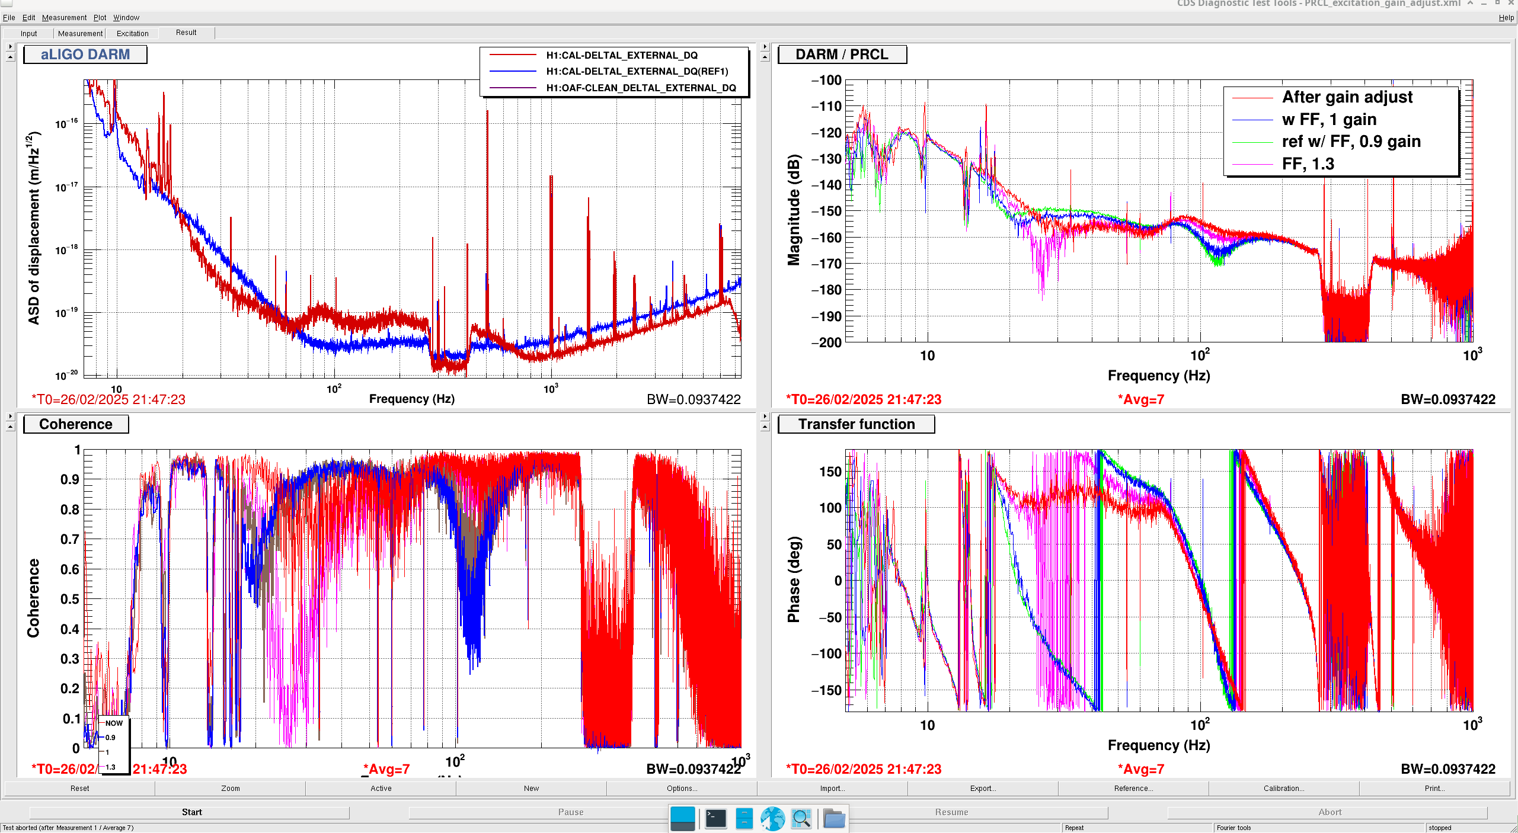
Task: Click 'Test aborted' status bar message
Action: point(68,828)
